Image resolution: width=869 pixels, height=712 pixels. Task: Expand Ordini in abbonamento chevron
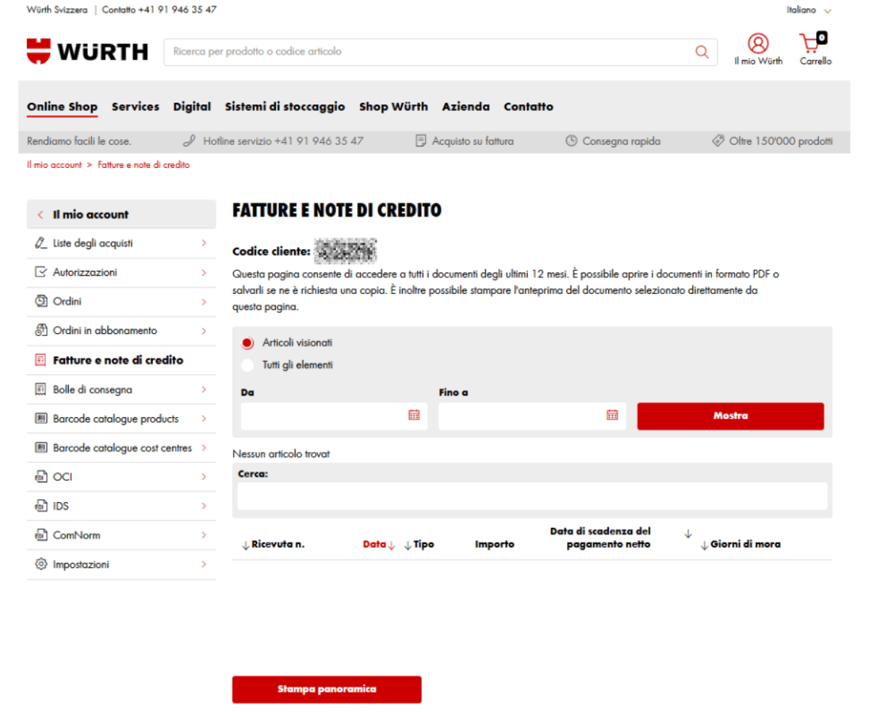pos(204,330)
